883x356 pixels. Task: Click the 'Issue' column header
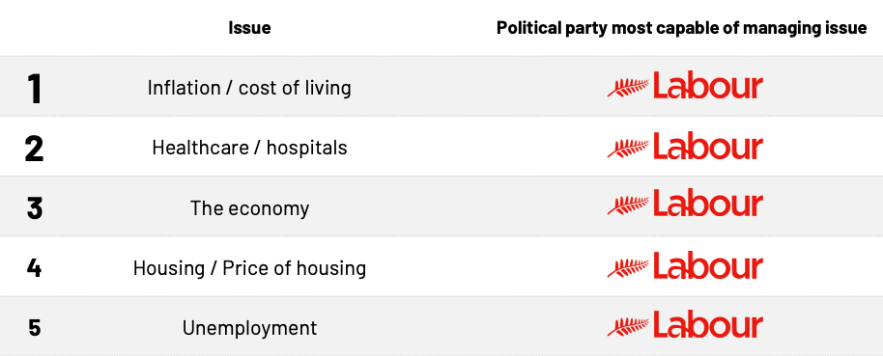point(249,28)
